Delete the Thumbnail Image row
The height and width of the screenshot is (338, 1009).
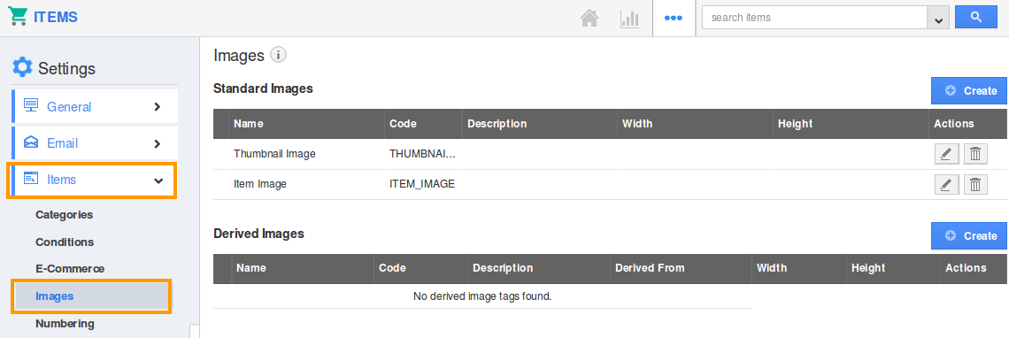[x=975, y=154]
